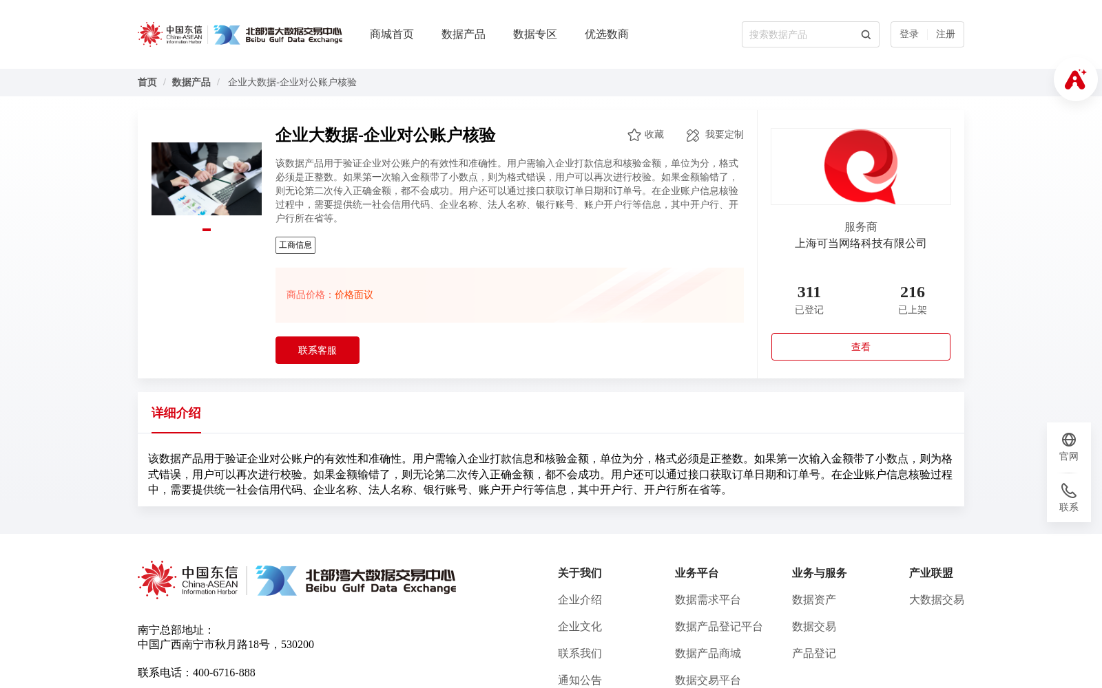
Task: Click the 联系客服 button
Action: tap(318, 350)
